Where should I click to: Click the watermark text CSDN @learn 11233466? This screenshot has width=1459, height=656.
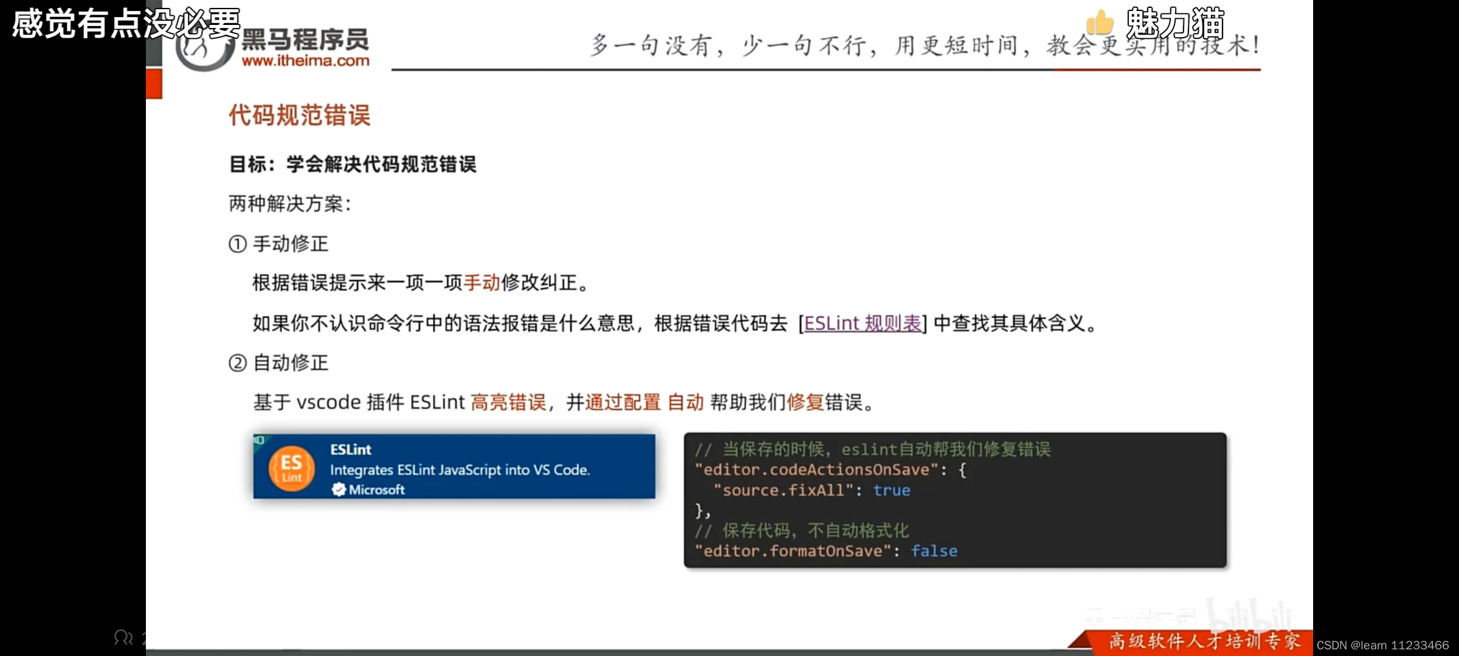1383,645
